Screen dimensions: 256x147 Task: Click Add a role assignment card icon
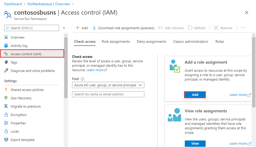click(174, 66)
